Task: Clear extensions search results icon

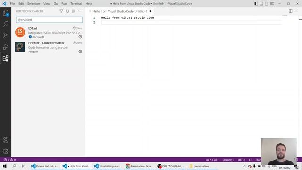Action: coord(74,11)
